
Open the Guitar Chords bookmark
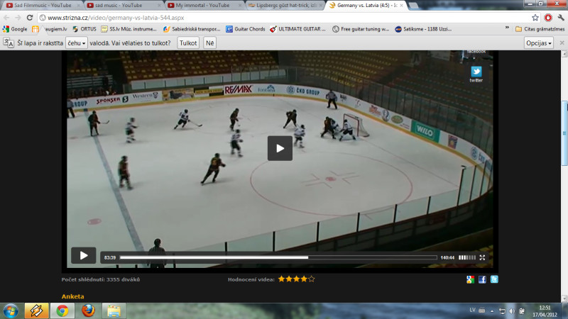[246, 29]
